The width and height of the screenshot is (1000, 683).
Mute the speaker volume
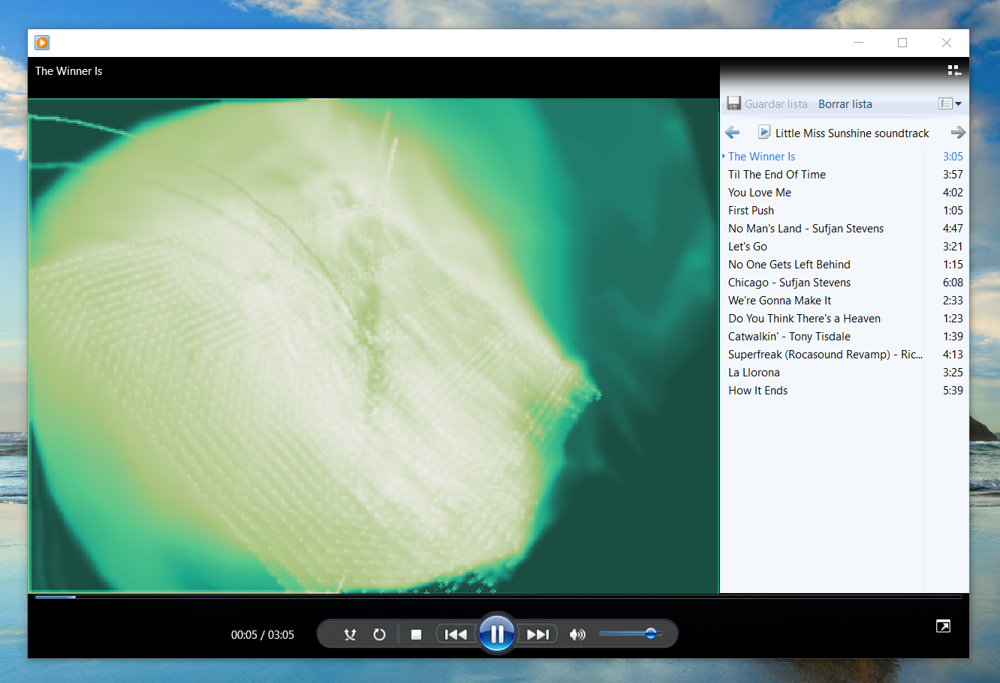577,634
